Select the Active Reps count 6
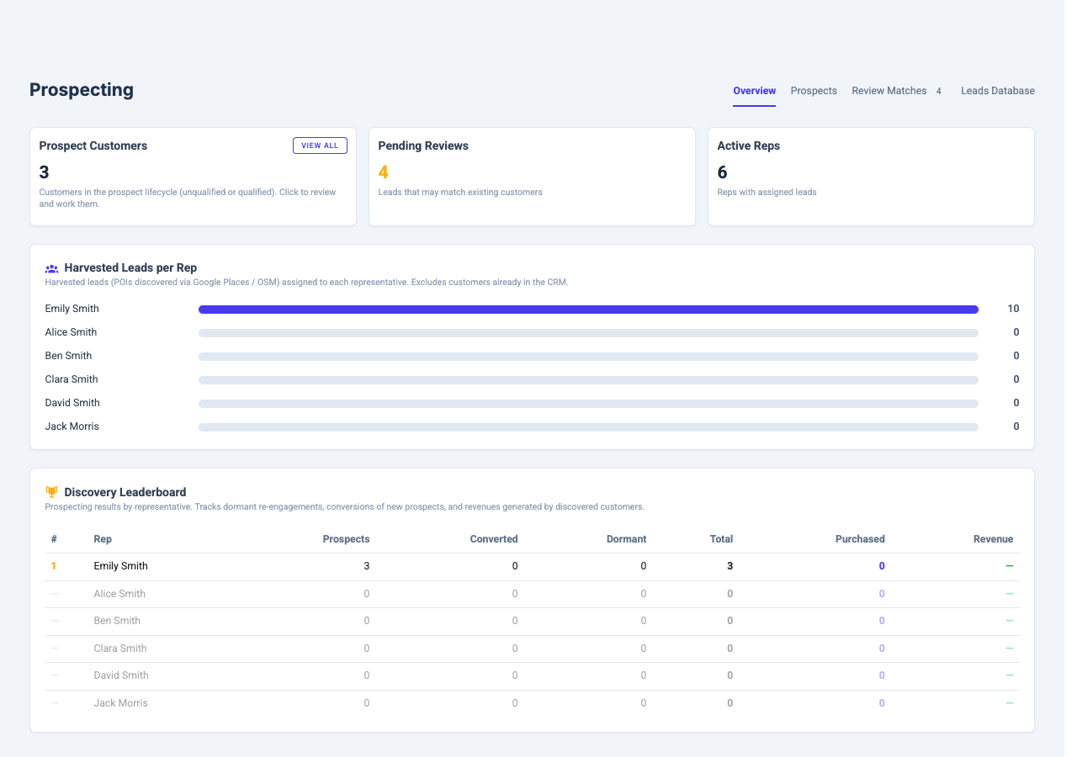Image resolution: width=1077 pixels, height=757 pixels. click(x=722, y=172)
